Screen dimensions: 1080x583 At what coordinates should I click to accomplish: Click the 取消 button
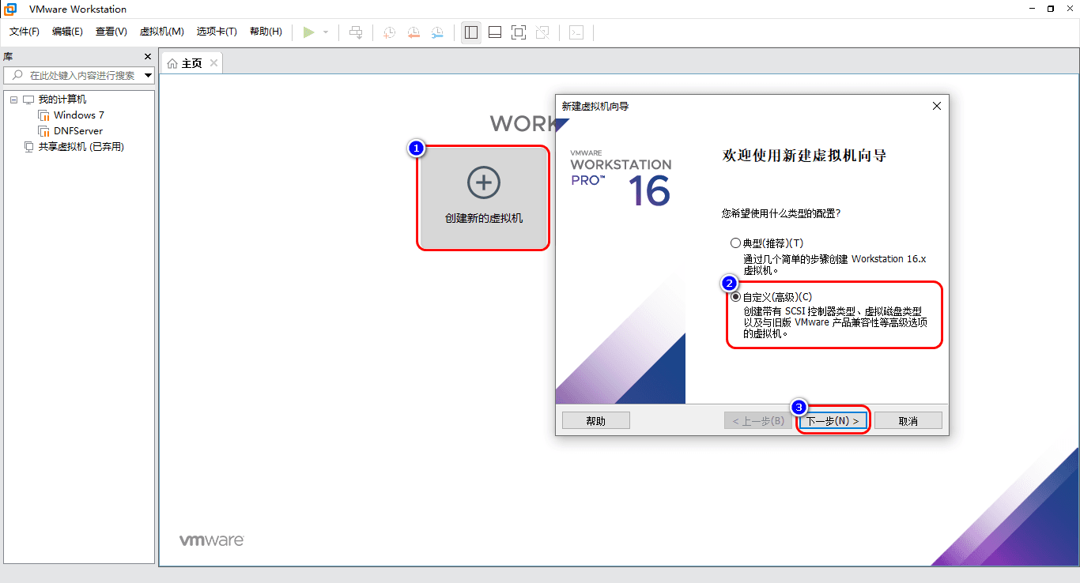(x=908, y=421)
